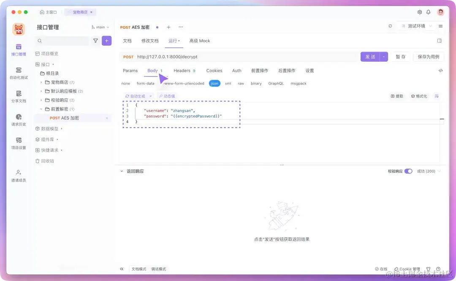View 请求历史 request history
Image resolution: width=456 pixels, height=281 pixels.
(x=18, y=120)
